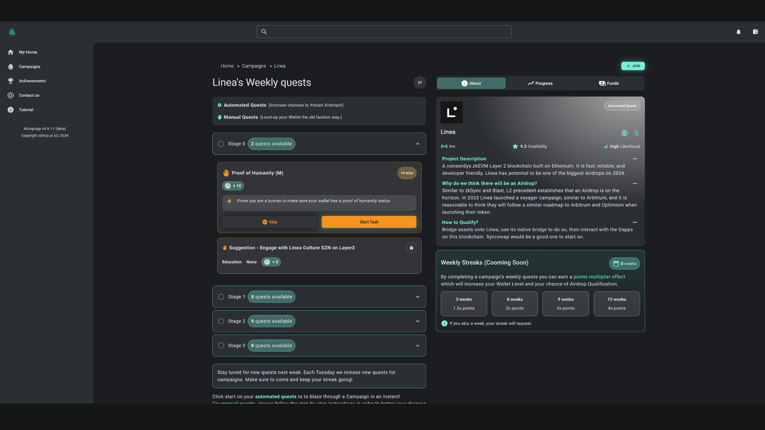Click inside the search bar

pos(383,32)
